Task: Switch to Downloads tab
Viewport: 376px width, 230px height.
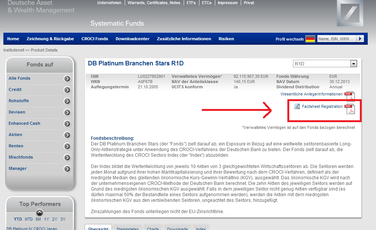Action: (x=177, y=228)
